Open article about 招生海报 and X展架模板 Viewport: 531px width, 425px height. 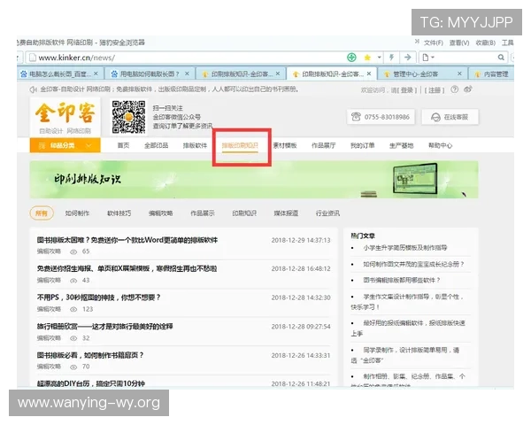click(127, 269)
